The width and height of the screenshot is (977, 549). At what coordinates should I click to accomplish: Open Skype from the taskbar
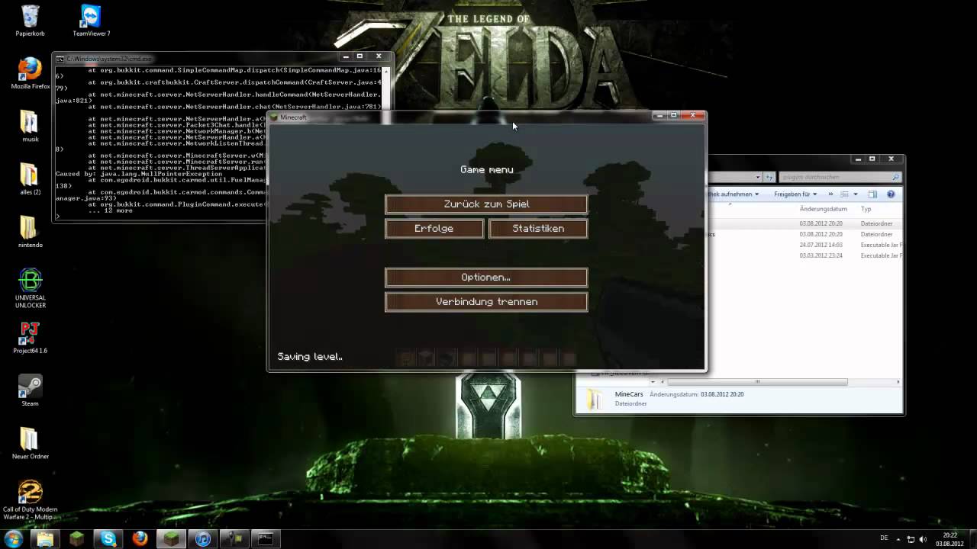click(108, 539)
